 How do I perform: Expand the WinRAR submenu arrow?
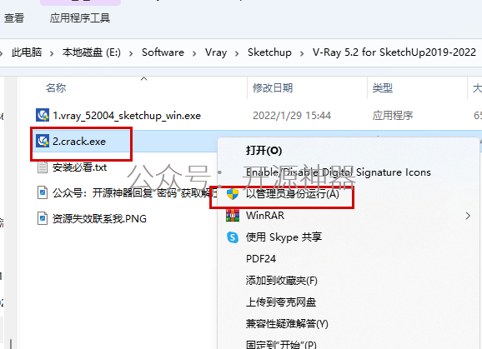[x=468, y=216]
